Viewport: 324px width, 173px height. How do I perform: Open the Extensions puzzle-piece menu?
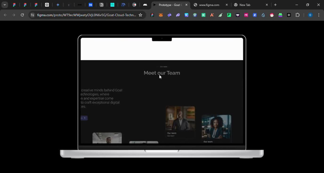pyautogui.click(x=297, y=15)
